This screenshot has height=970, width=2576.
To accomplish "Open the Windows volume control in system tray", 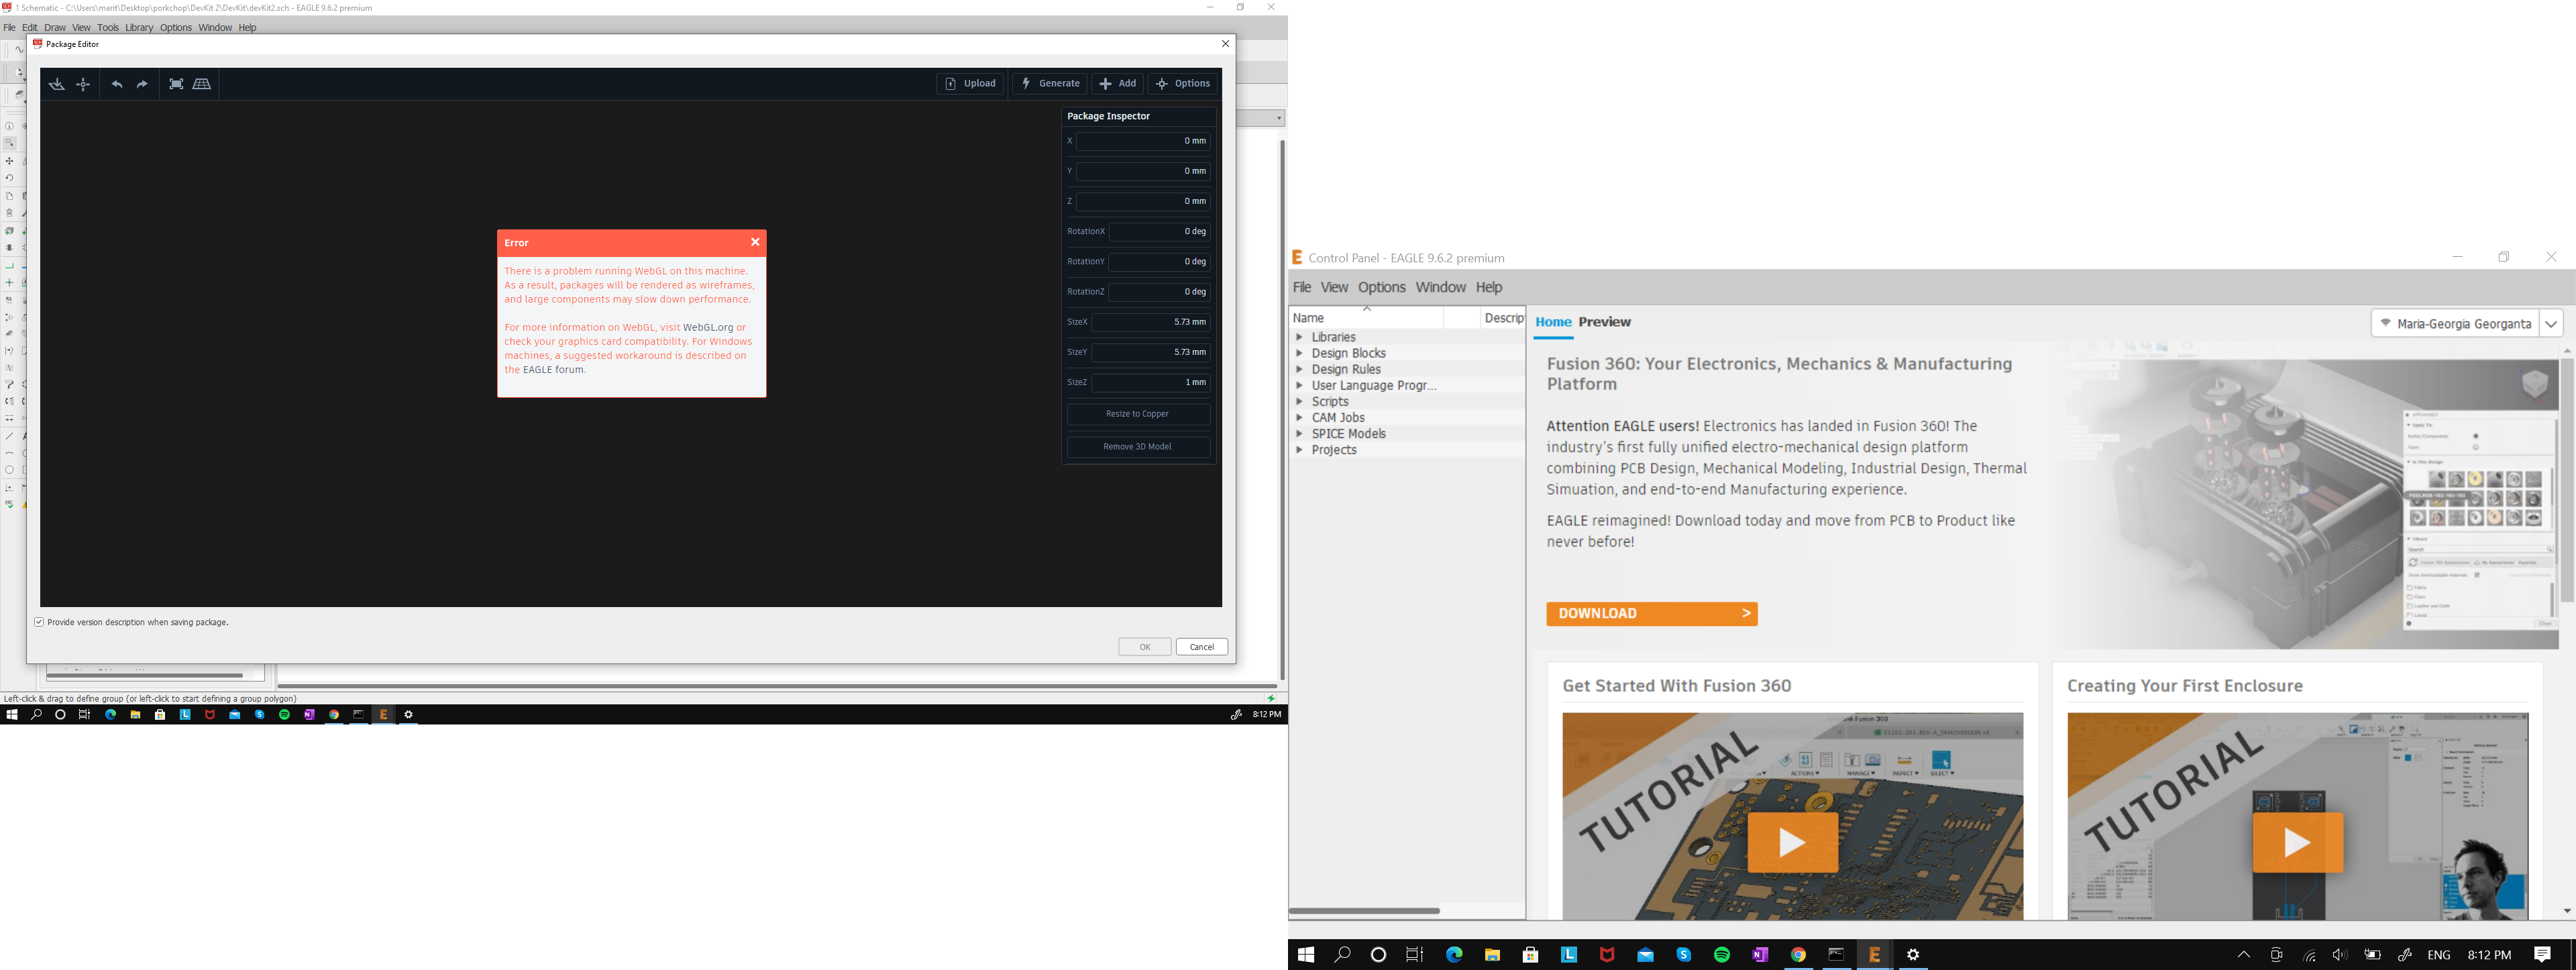I will click(2340, 955).
